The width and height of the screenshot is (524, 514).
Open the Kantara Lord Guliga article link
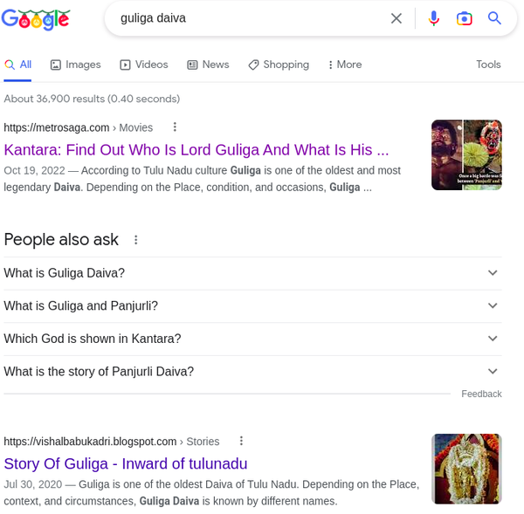(x=196, y=149)
